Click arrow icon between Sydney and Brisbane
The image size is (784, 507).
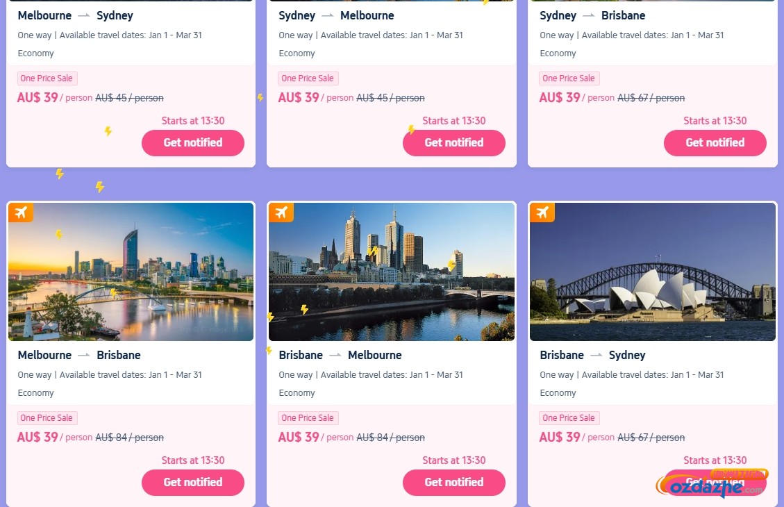[589, 15]
